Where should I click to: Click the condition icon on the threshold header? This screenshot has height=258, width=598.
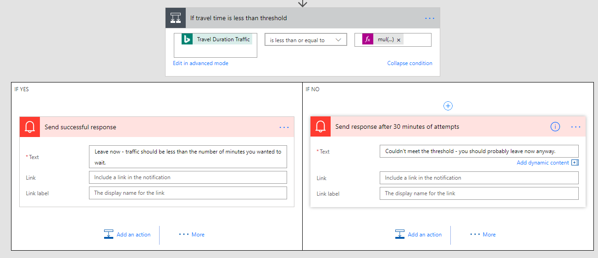point(176,18)
